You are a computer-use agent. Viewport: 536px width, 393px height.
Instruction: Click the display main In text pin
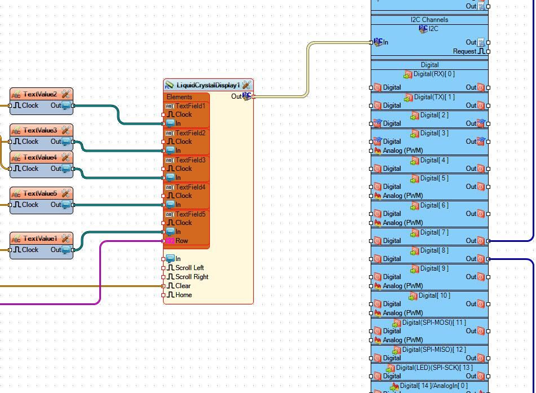click(x=170, y=259)
